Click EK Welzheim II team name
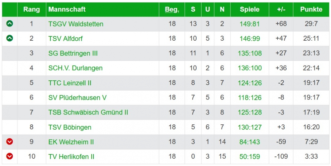 pyautogui.click(x=71, y=142)
